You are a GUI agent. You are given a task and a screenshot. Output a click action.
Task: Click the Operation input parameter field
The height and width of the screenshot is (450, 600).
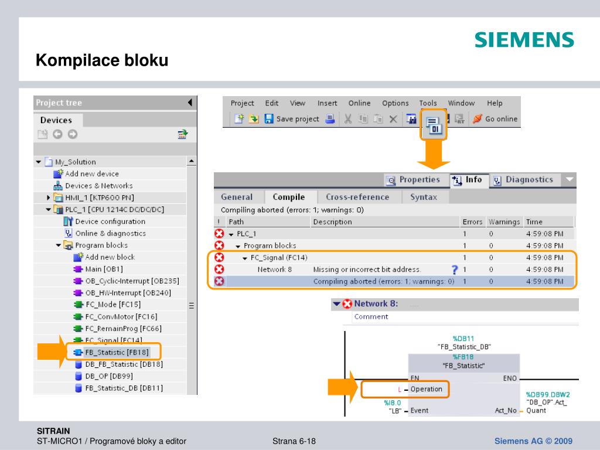[x=405, y=389]
